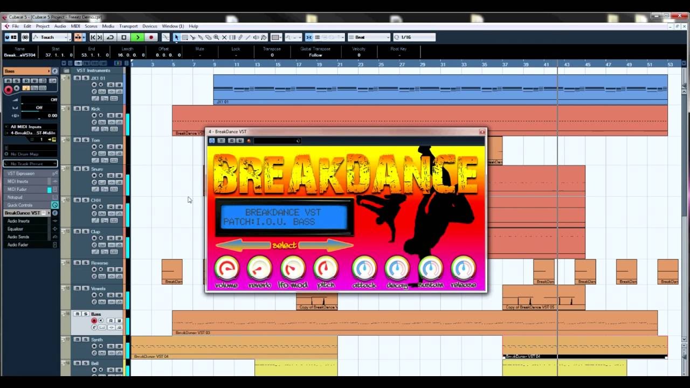690x388 pixels.
Task: Click the reverb knob in BreakDance
Action: [259, 268]
